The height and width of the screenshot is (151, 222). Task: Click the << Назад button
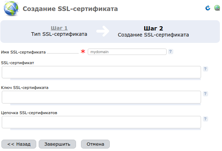[x=19, y=144]
